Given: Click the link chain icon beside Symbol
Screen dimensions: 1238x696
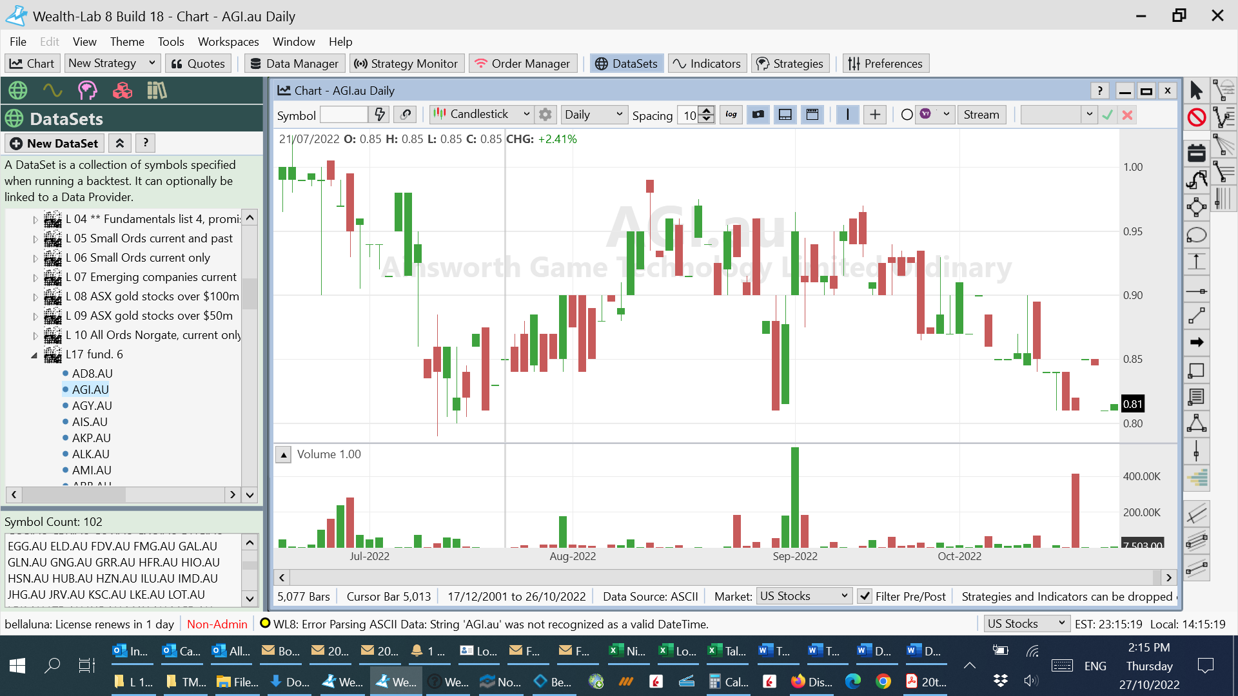Looking at the screenshot, I should [x=406, y=115].
